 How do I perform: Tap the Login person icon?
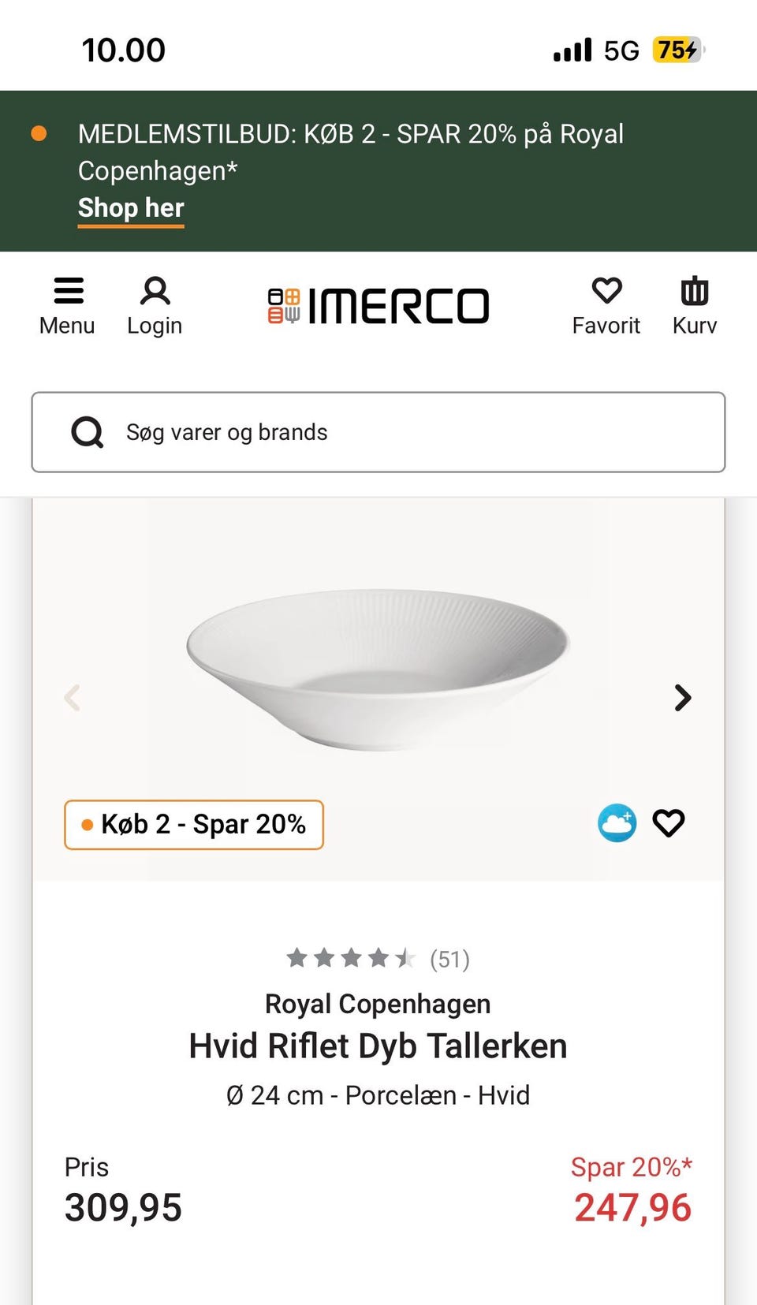pos(155,292)
